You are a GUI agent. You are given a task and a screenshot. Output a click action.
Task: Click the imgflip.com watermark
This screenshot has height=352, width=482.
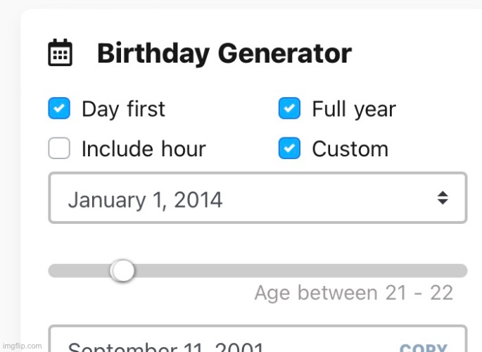22,346
